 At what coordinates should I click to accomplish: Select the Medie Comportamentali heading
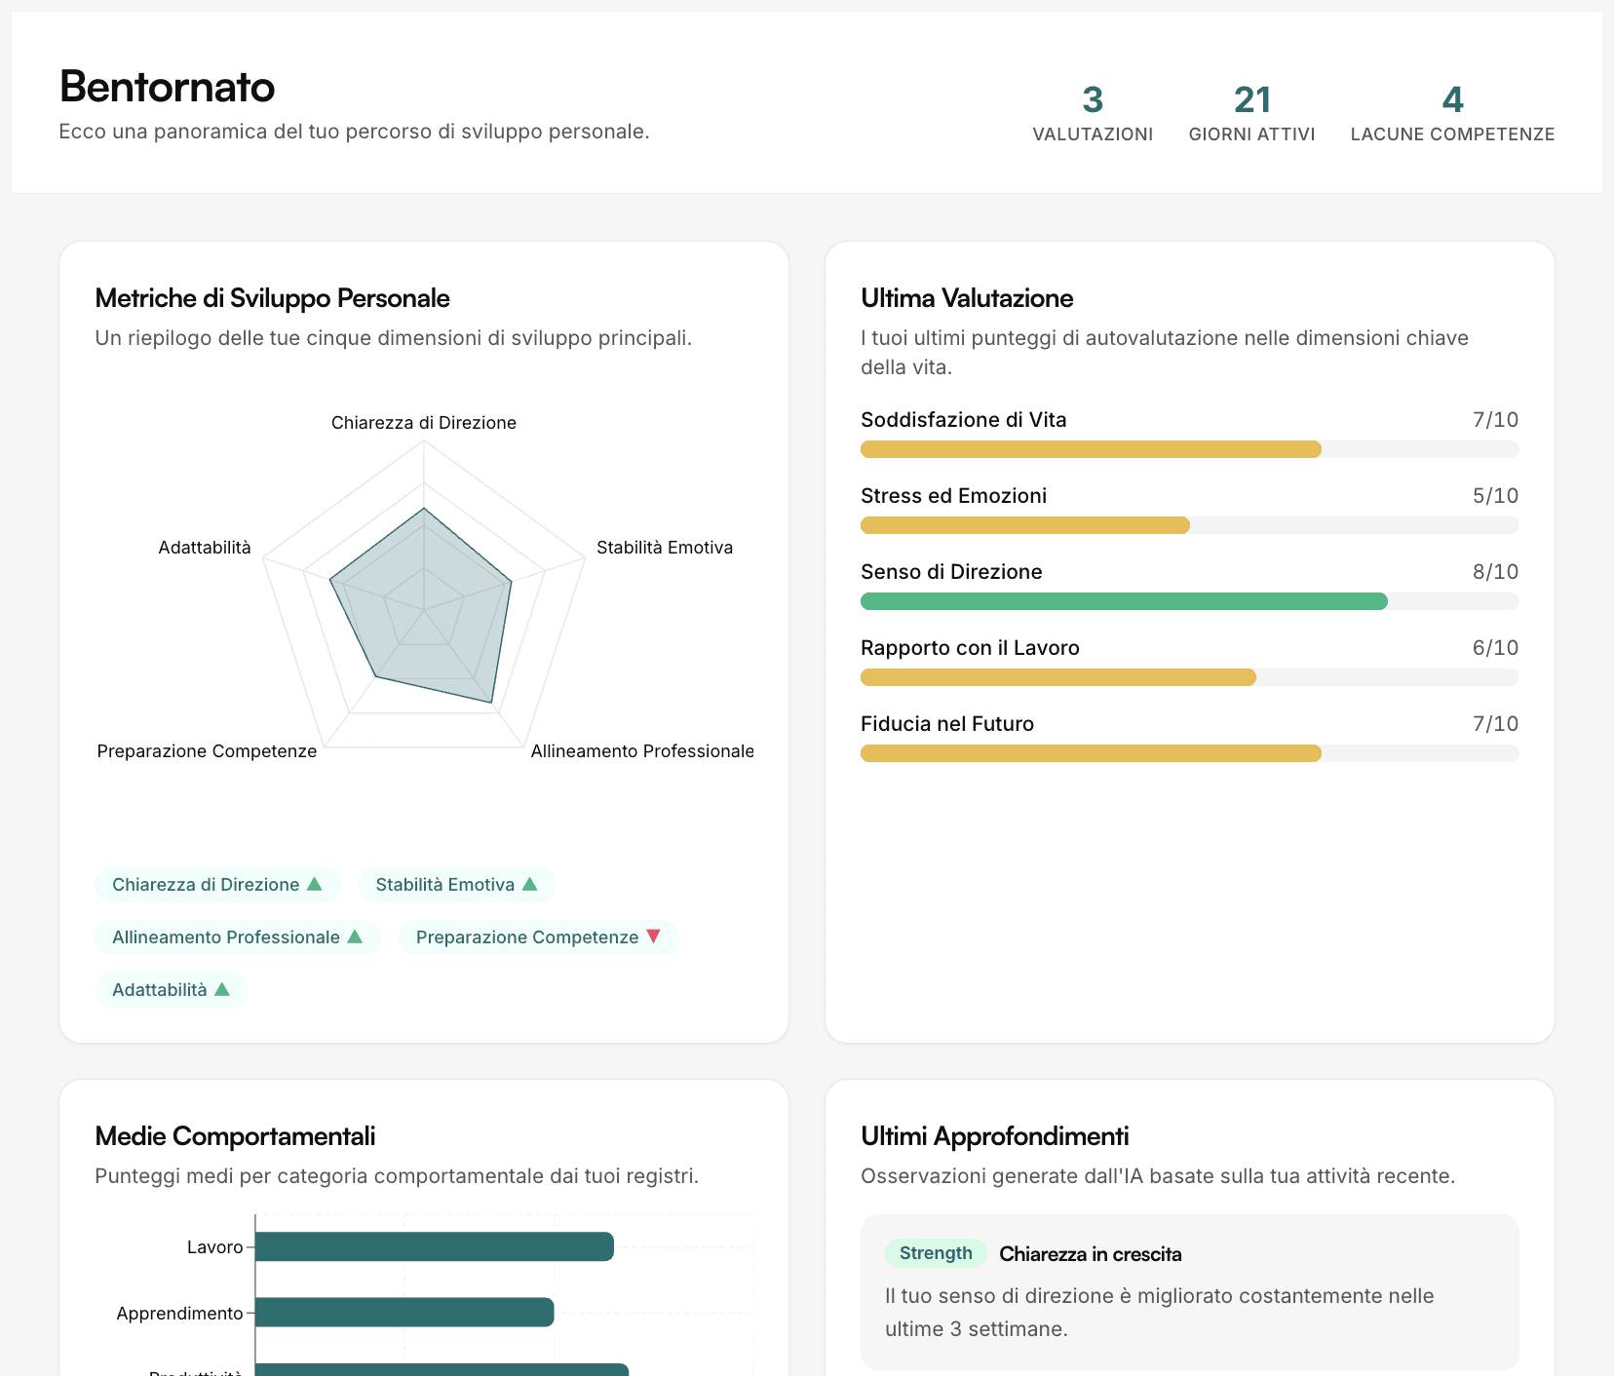[235, 1135]
